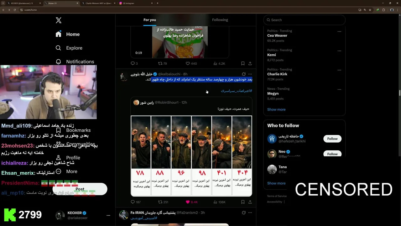Follow the حافظه تاریخی account
The image size is (401, 226).
332,139
